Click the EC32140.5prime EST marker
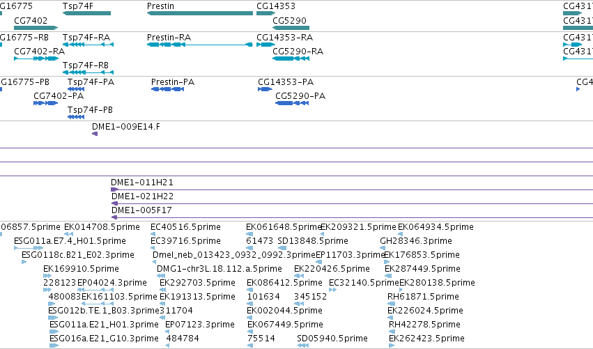 pyautogui.click(x=333, y=290)
